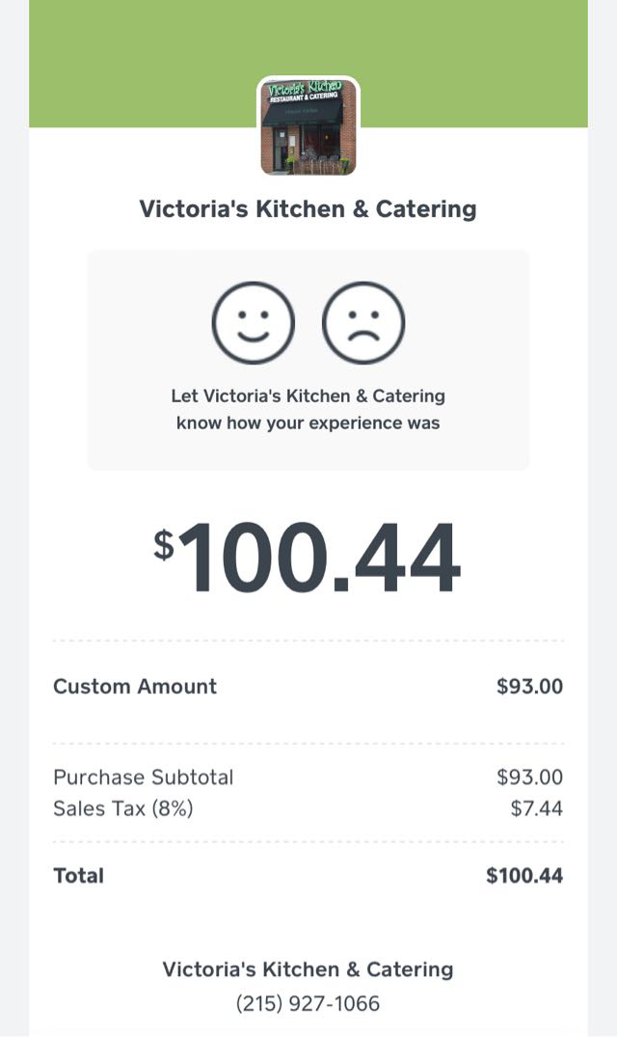
Task: Click the $93.00 Custom Amount price
Action: point(529,687)
